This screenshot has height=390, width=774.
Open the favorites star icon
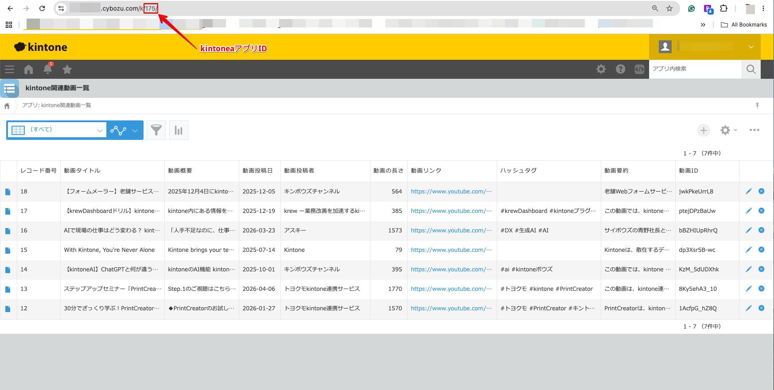pos(67,70)
